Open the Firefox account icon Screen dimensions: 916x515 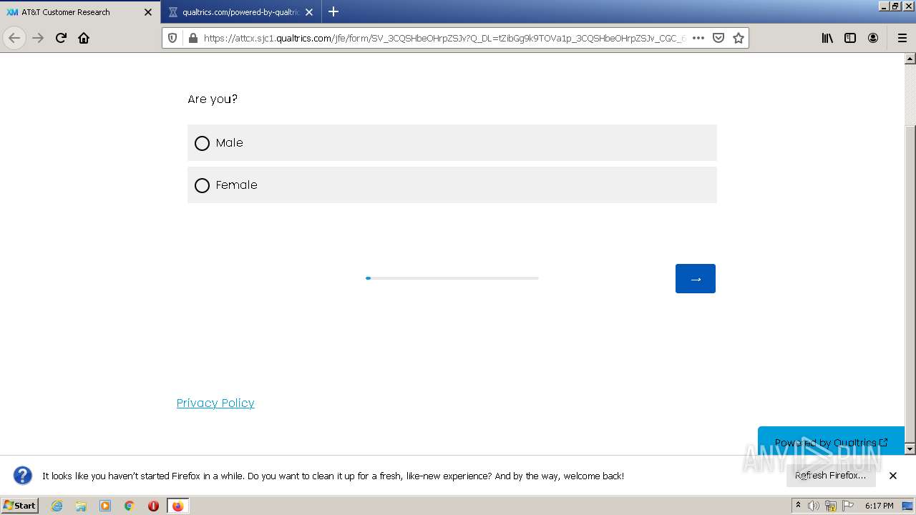[x=873, y=38]
